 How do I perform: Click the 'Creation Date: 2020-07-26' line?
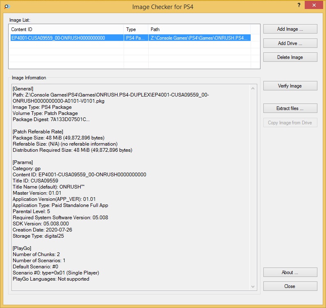point(42,230)
